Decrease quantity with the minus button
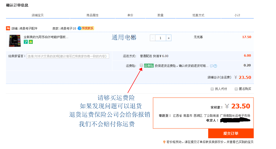This screenshot has width=276, height=149. click(x=153, y=38)
